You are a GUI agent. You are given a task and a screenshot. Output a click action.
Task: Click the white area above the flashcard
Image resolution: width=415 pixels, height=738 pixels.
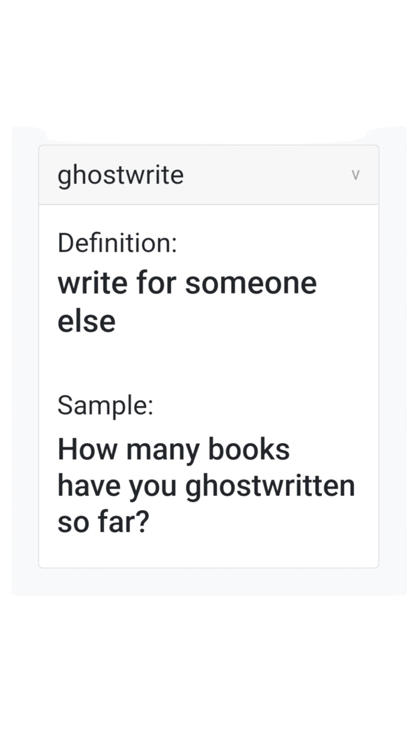pos(207,62)
